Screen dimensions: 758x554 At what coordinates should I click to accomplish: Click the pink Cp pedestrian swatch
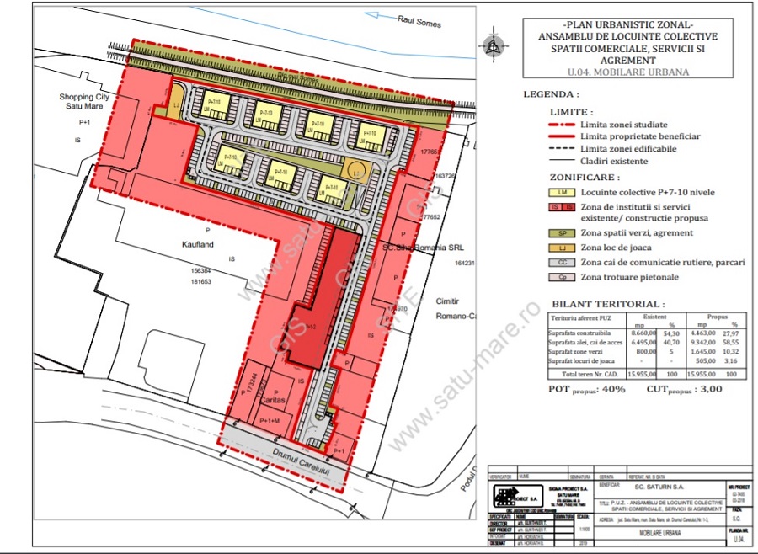[x=557, y=277]
